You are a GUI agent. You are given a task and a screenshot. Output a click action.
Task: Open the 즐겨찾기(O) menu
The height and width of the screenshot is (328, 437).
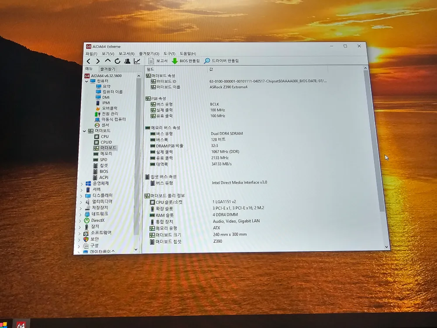point(149,53)
